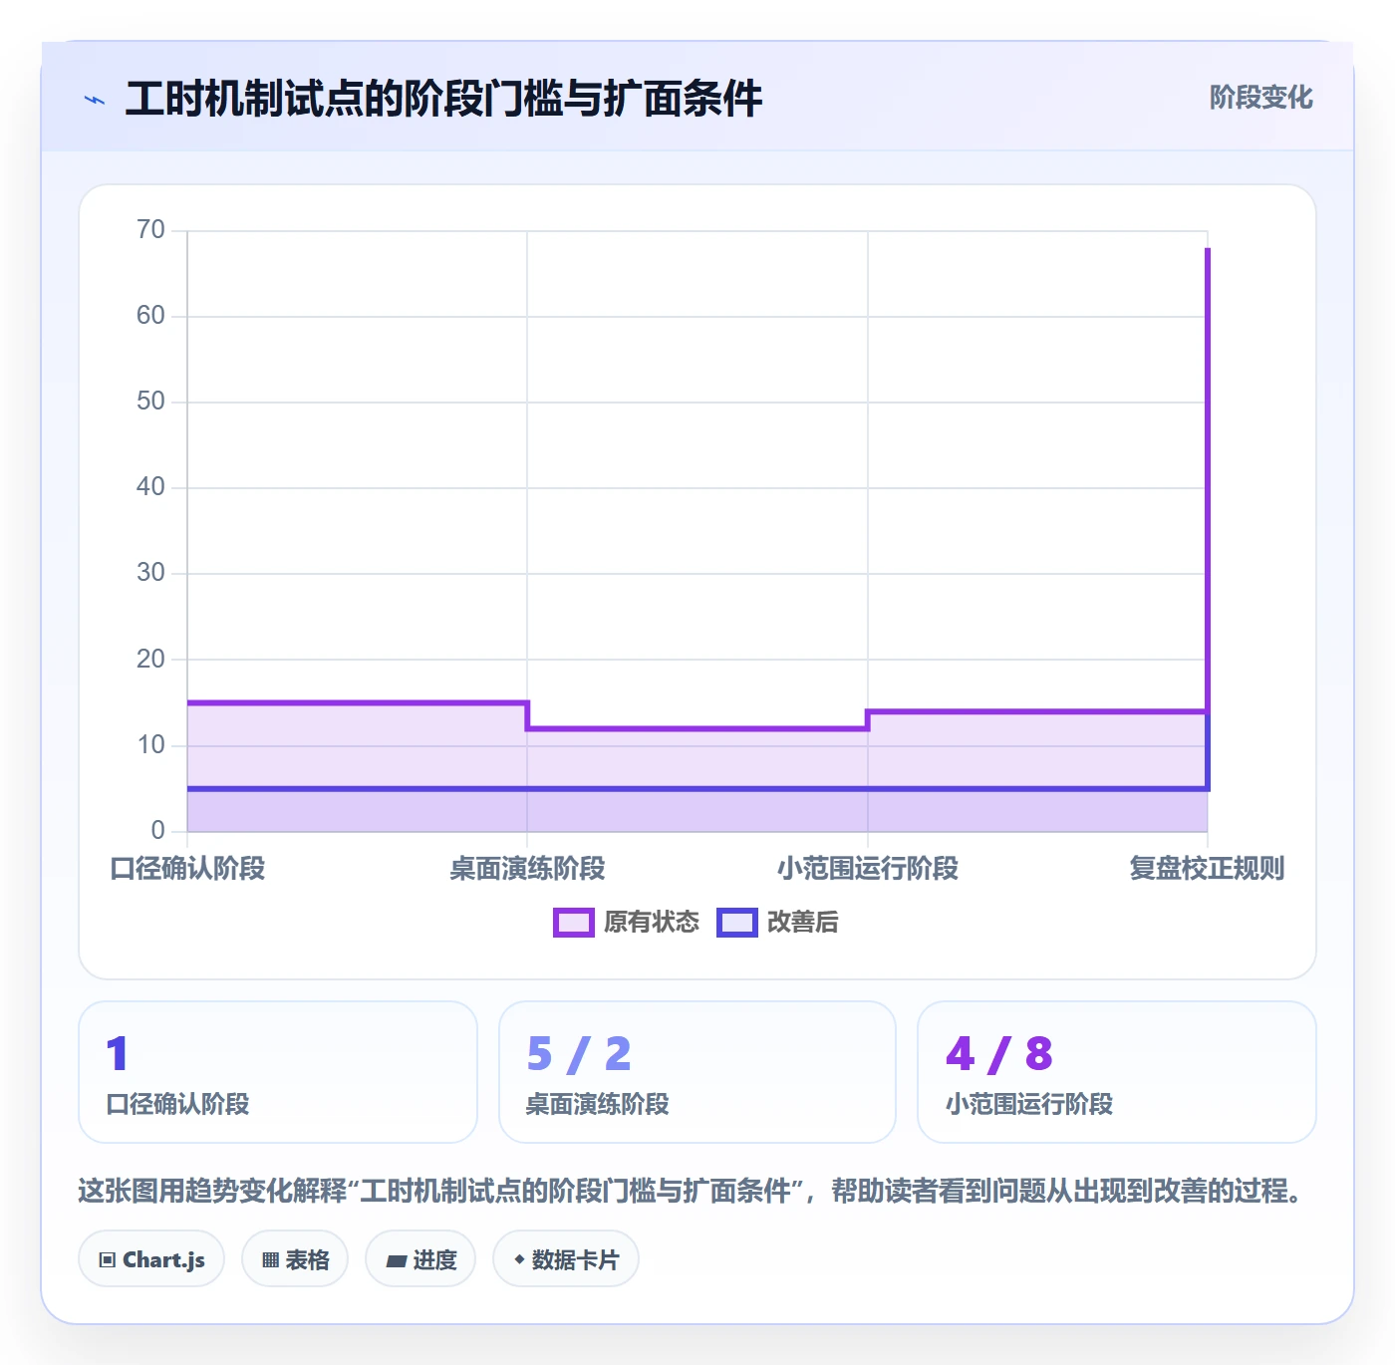Open the 桌面演练阶段 data card showing 5 / 2
The height and width of the screenshot is (1365, 1395).
(697, 1072)
